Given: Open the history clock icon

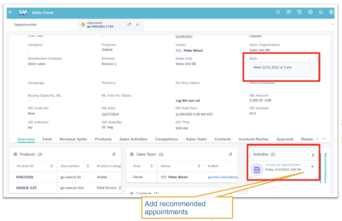Looking at the screenshot, I should [x=300, y=12].
